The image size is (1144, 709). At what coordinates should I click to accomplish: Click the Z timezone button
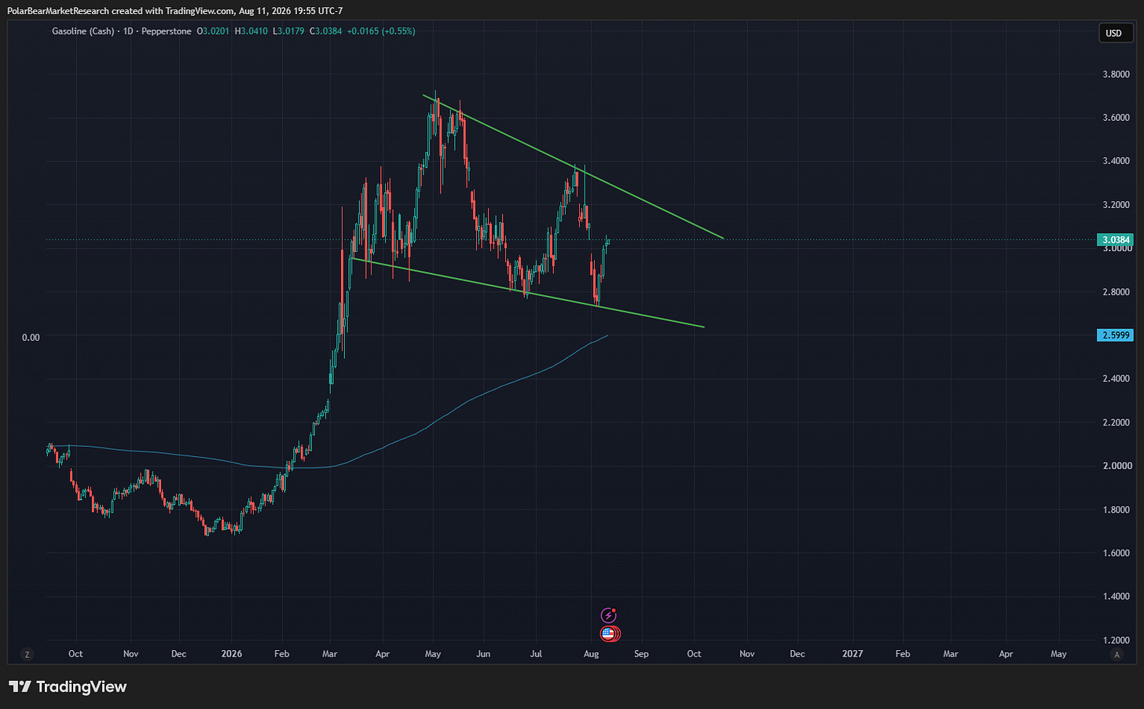click(27, 654)
